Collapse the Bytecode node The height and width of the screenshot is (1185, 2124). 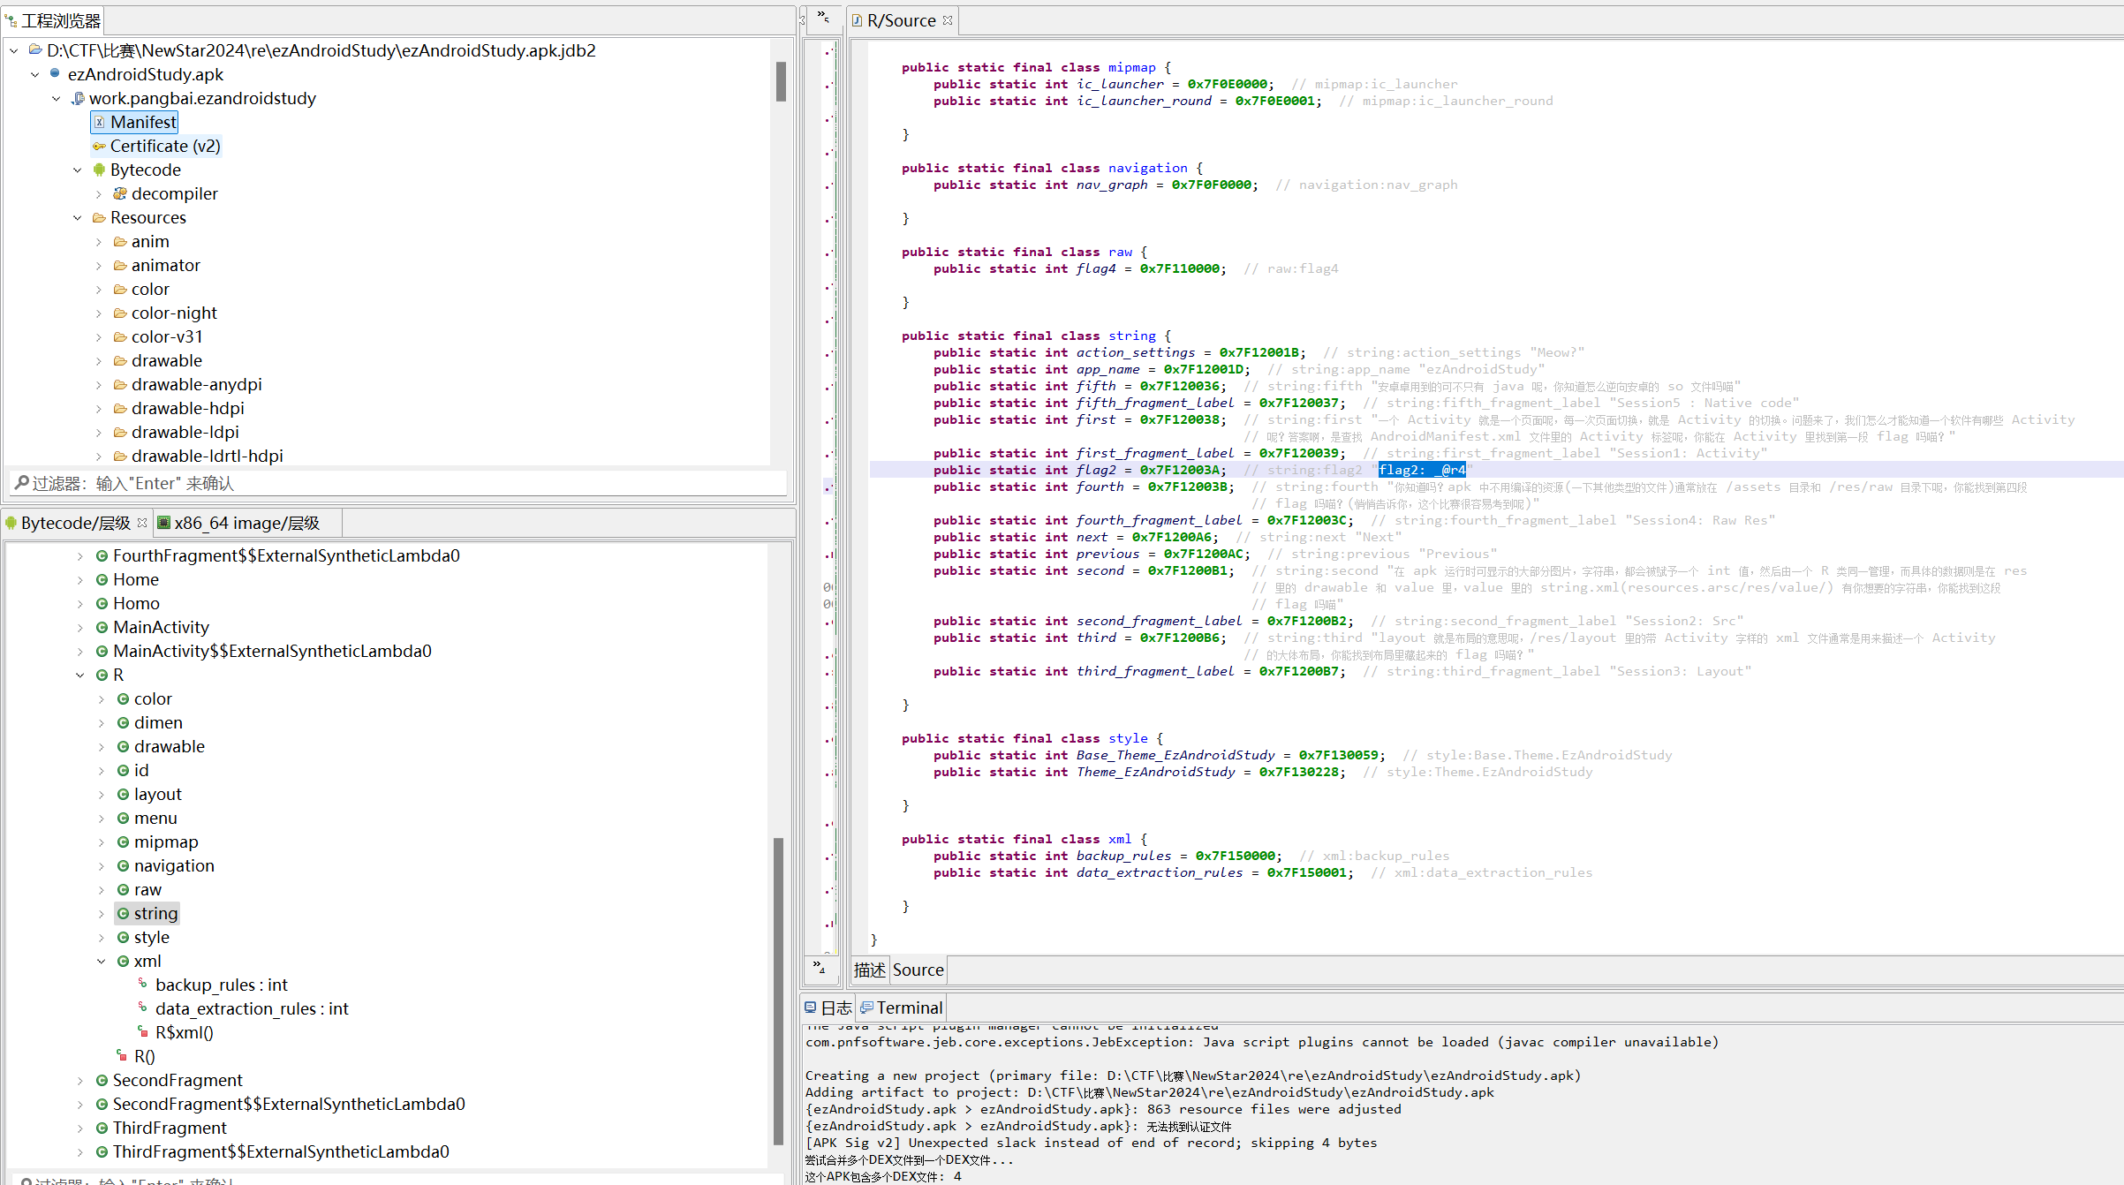pos(78,170)
